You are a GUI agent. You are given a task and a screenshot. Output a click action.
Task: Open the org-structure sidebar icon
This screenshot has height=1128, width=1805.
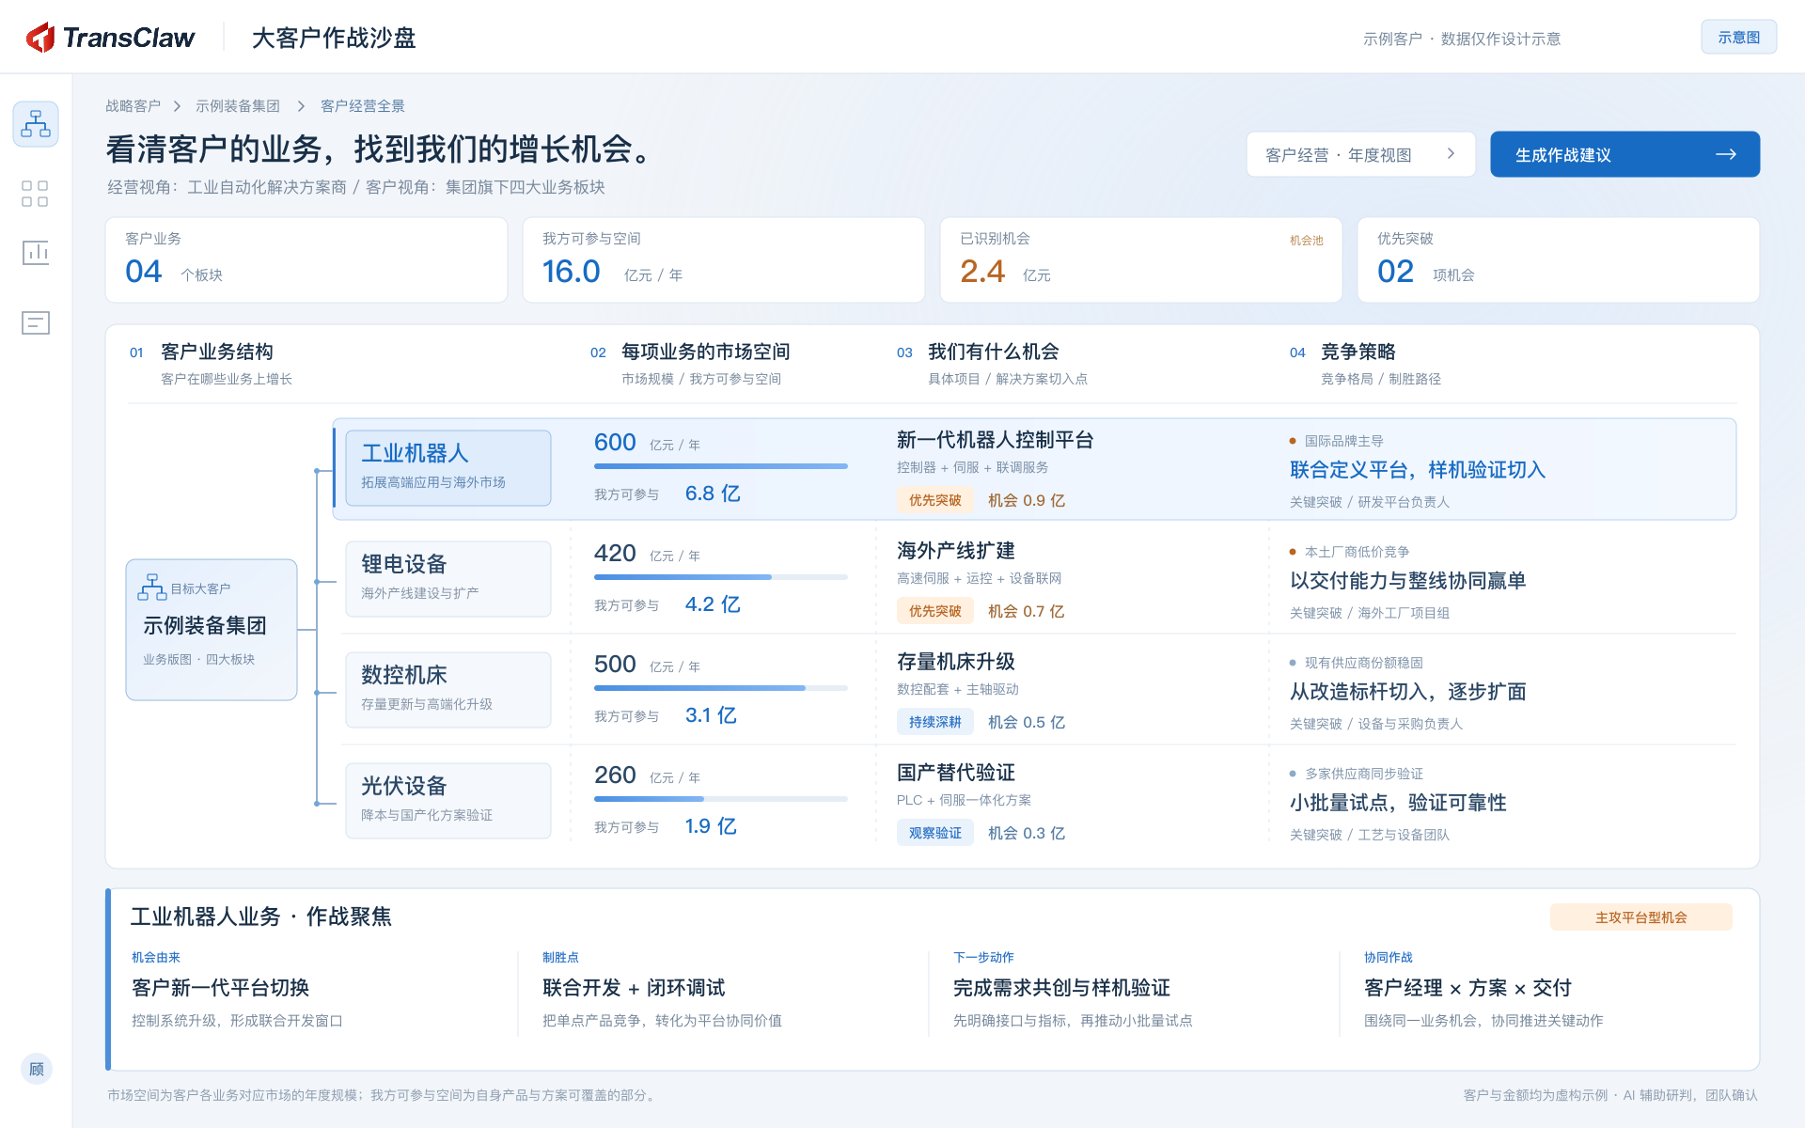(x=36, y=124)
